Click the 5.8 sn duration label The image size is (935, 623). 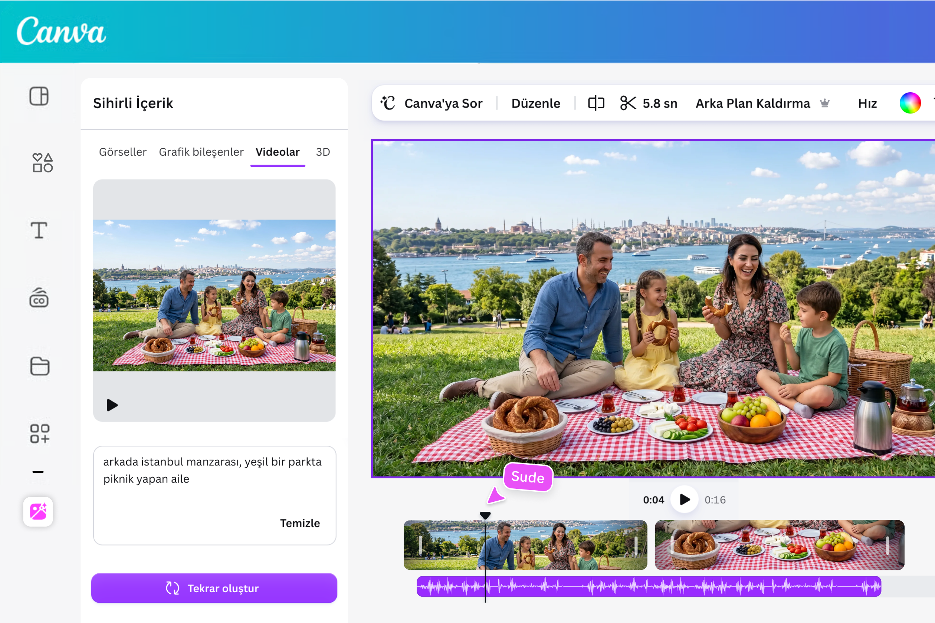[x=660, y=103]
